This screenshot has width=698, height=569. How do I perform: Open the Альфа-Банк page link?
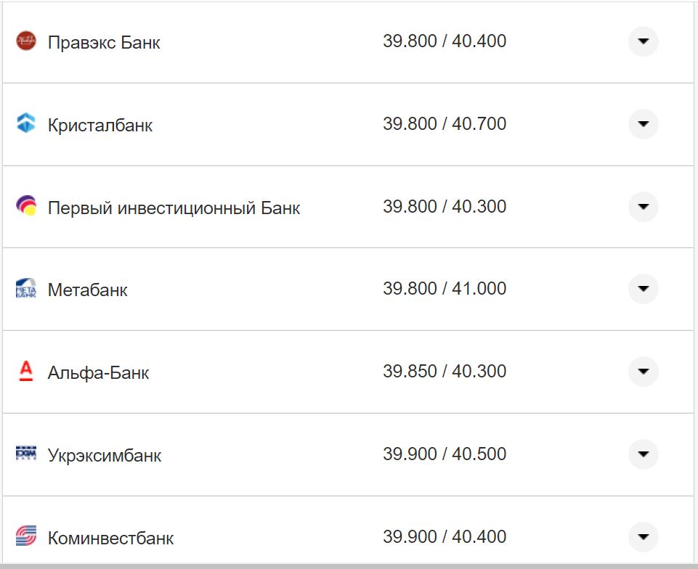click(98, 371)
